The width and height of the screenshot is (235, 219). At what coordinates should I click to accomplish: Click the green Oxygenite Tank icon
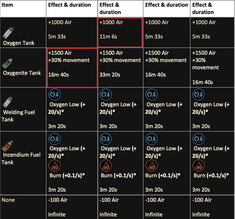coord(7,63)
